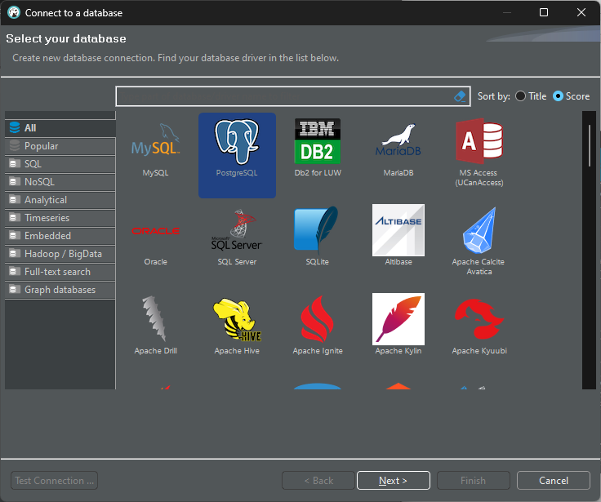Show Full-text search category
601x502 pixels.
pos(60,272)
